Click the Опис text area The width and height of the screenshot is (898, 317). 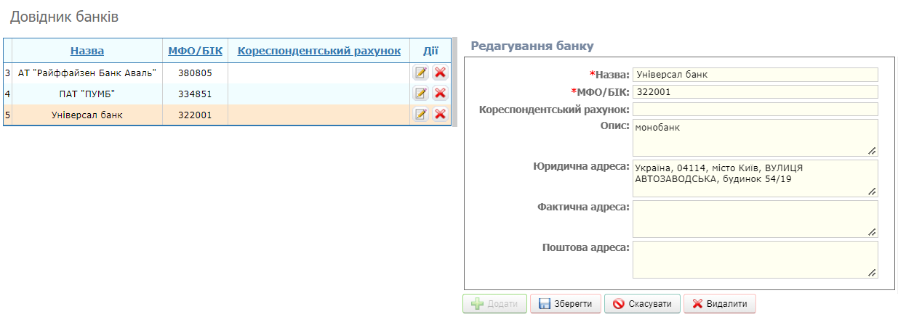755,137
